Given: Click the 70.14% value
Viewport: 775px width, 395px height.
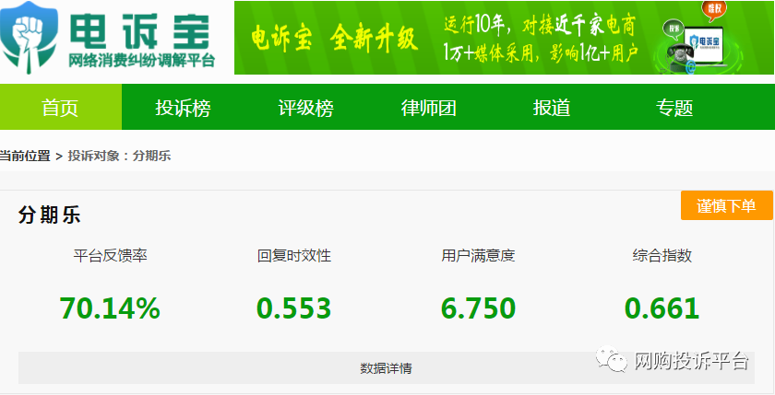Looking at the screenshot, I should coord(110,308).
